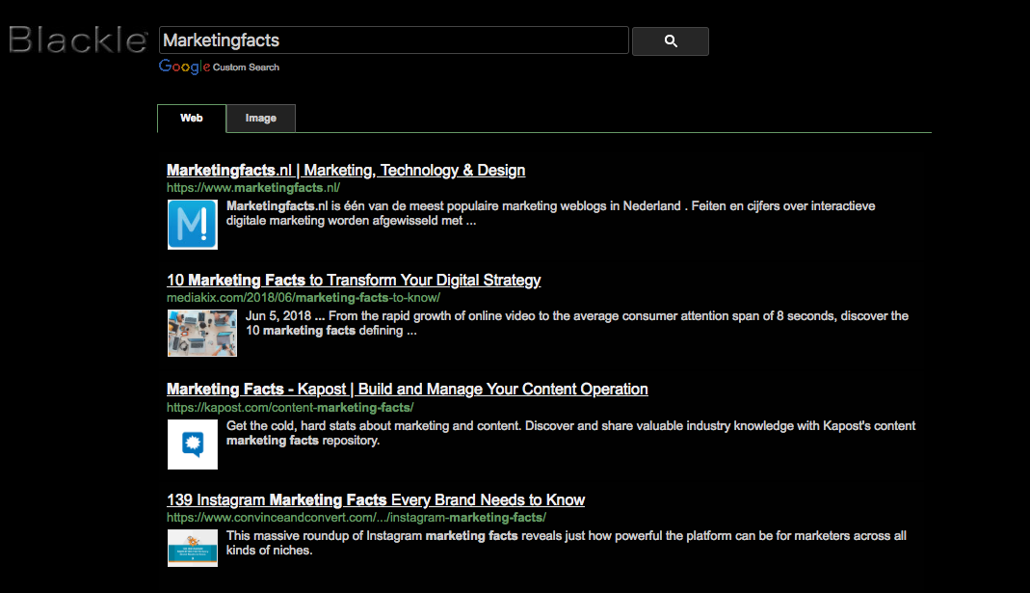Viewport: 1030px width, 593px height.
Task: Click the search field containing Marketingfacts
Action: point(393,40)
